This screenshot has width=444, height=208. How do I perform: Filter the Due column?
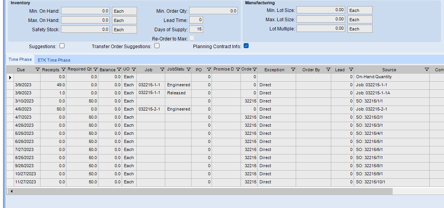(x=38, y=69)
